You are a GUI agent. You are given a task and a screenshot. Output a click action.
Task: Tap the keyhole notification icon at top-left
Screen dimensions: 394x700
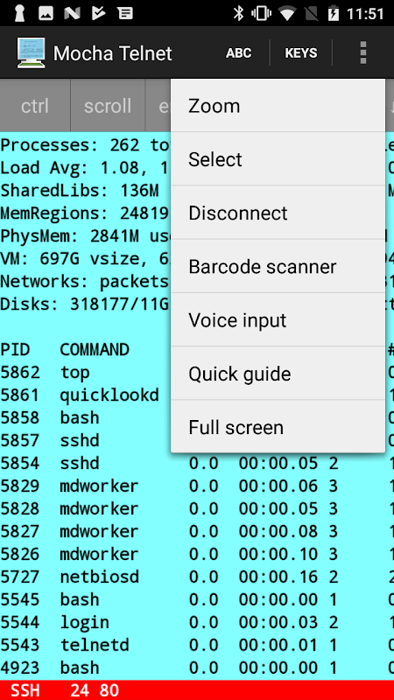click(x=18, y=13)
